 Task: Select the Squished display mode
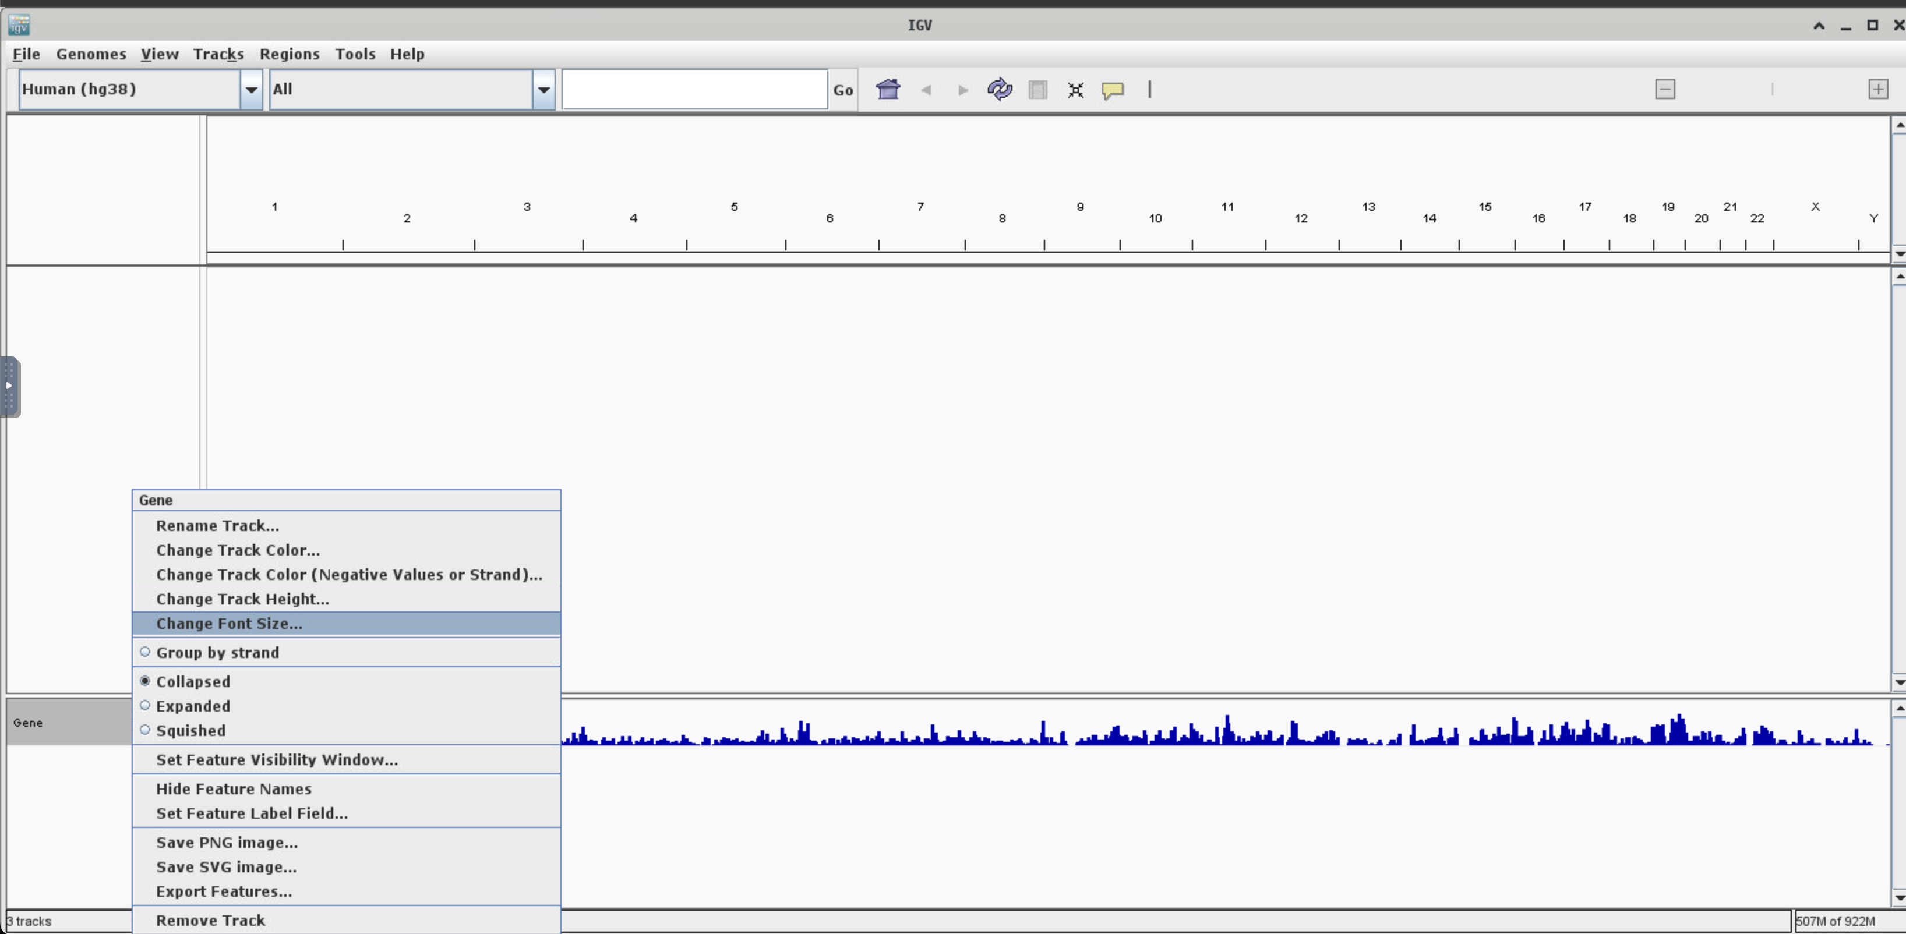tap(191, 731)
